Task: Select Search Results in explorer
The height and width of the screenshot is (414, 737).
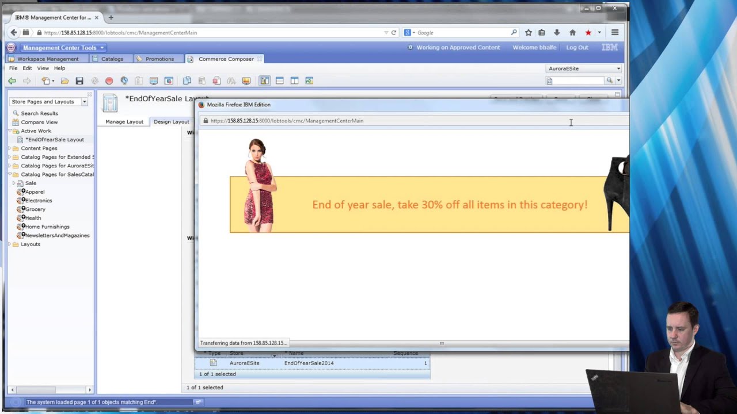Action: [x=39, y=113]
